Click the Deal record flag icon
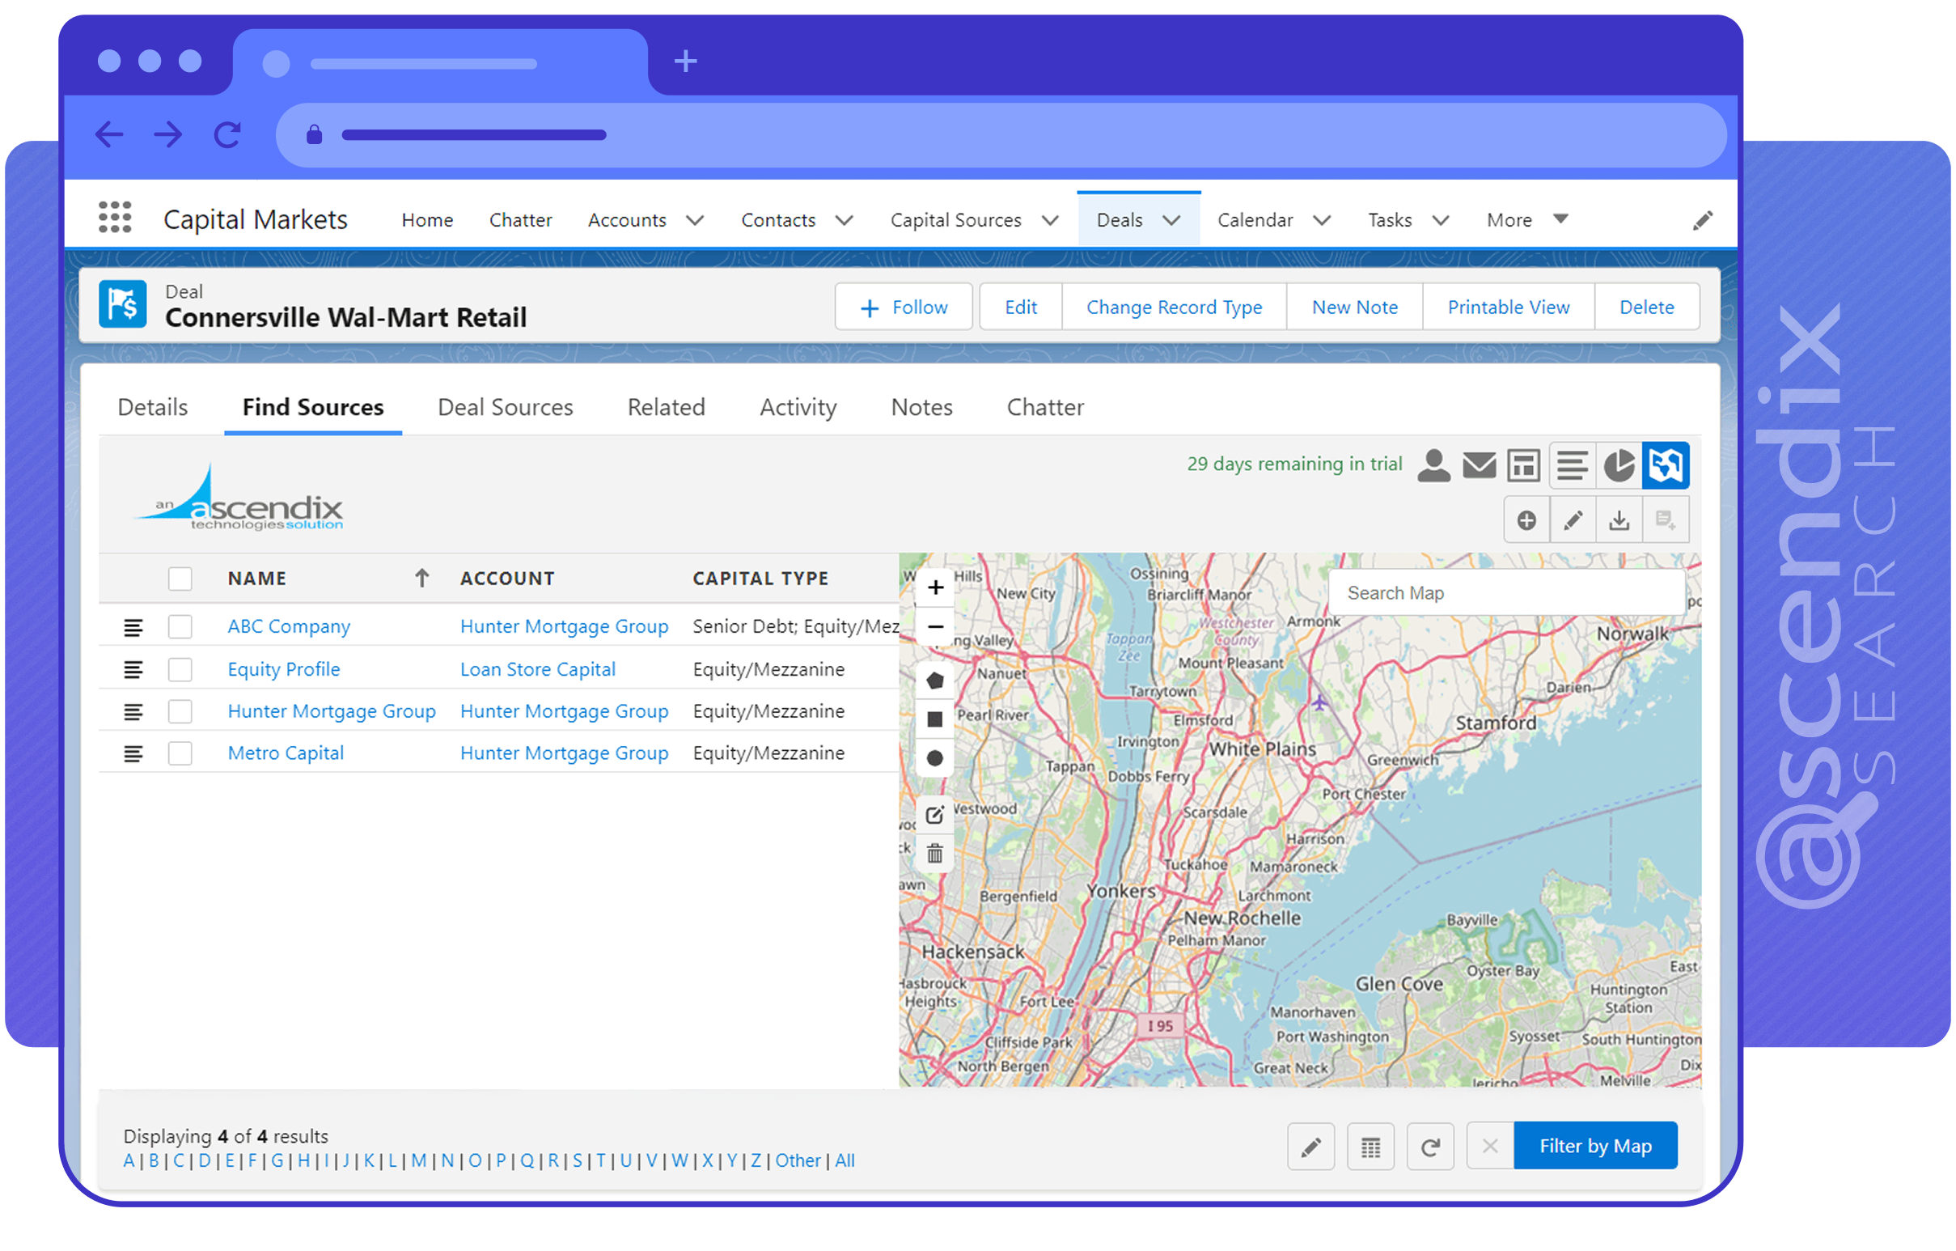 123,304
